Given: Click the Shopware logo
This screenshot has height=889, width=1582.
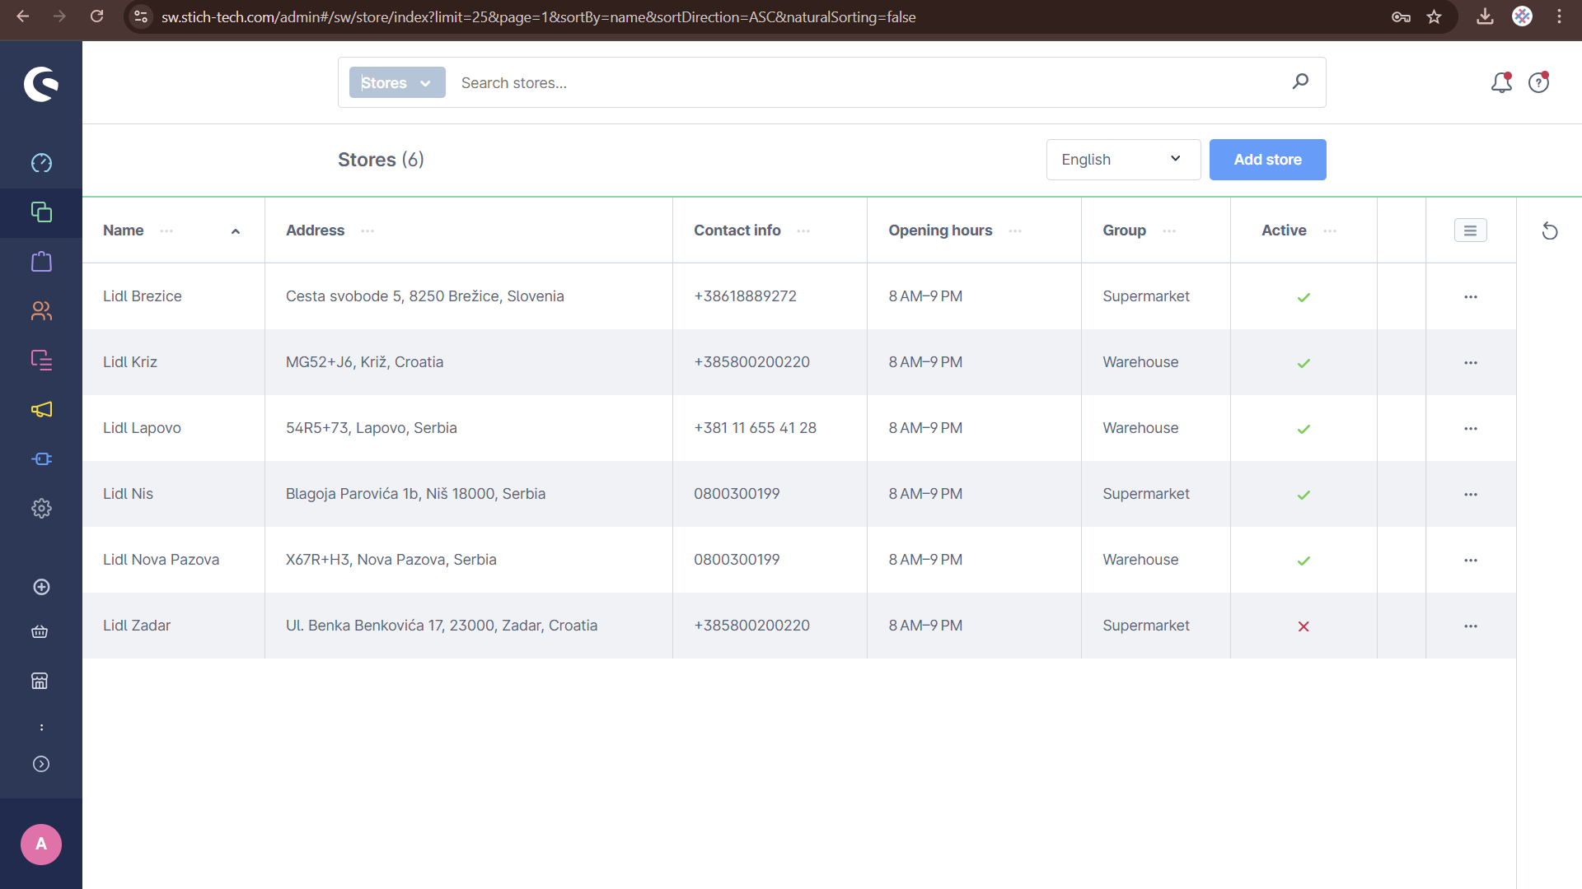Looking at the screenshot, I should (41, 84).
